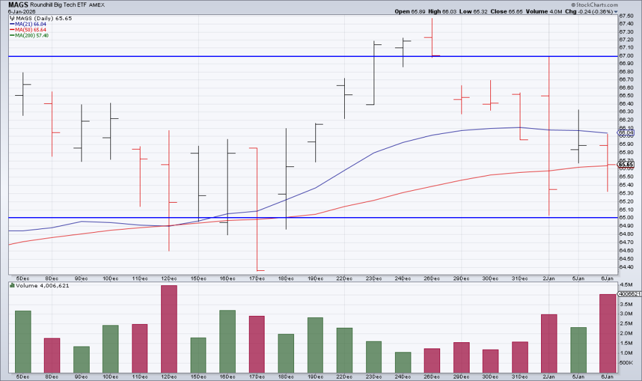Click the MAGS ticker symbol title
Screen dimensions: 642x381
[x=17, y=4]
